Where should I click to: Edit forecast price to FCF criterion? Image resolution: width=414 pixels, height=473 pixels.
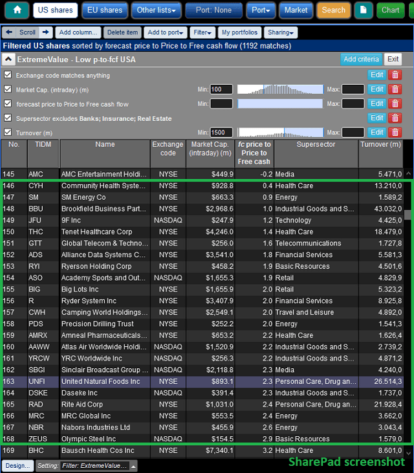point(377,104)
